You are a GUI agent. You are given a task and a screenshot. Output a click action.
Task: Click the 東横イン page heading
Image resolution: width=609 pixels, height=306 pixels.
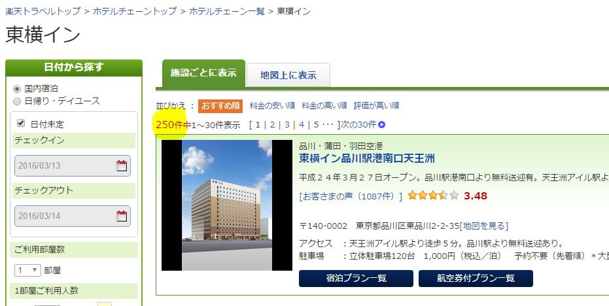pyautogui.click(x=43, y=35)
